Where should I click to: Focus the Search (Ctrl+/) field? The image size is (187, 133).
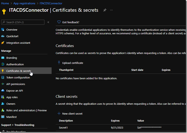coord(23,22)
